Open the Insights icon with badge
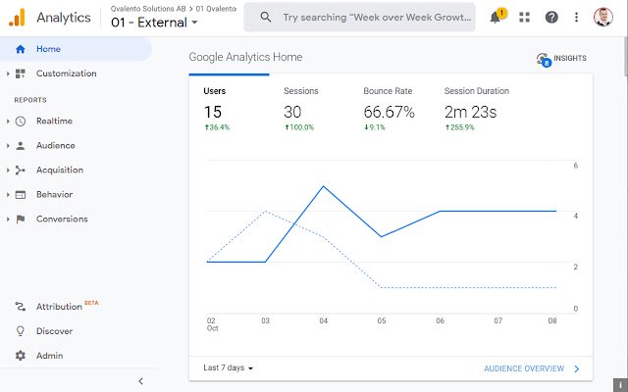628x392 pixels. tap(544, 60)
